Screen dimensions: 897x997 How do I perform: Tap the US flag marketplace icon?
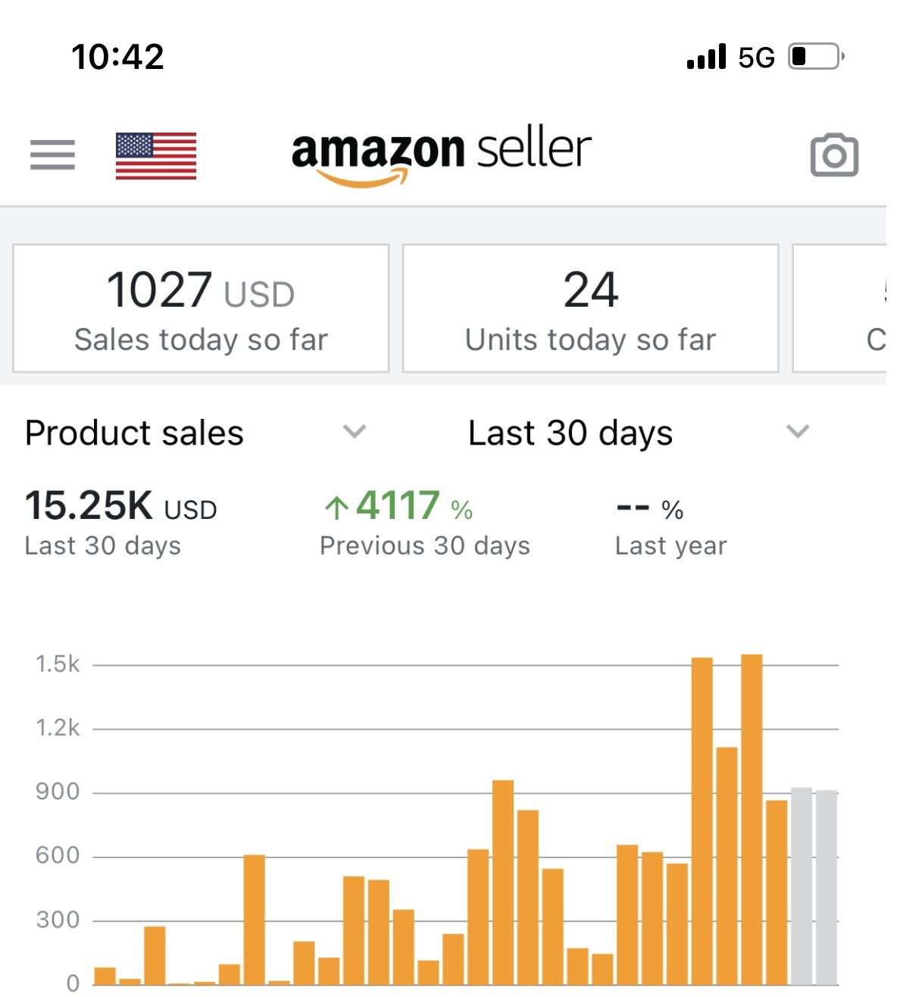[156, 155]
